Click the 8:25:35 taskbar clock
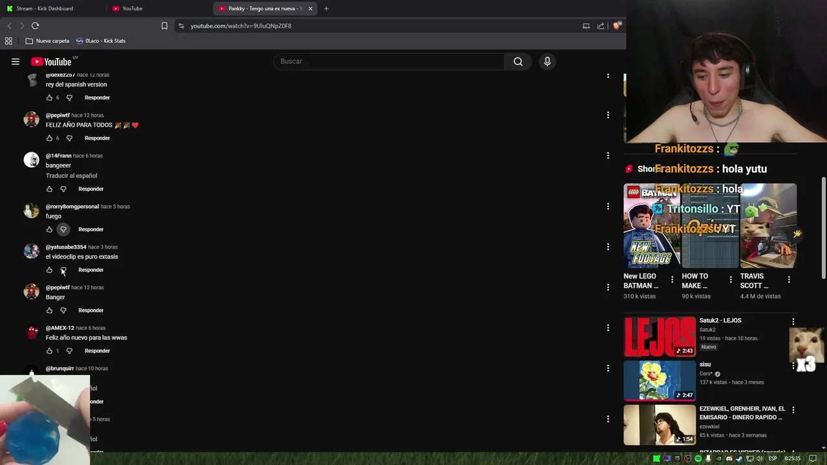 pos(792,459)
